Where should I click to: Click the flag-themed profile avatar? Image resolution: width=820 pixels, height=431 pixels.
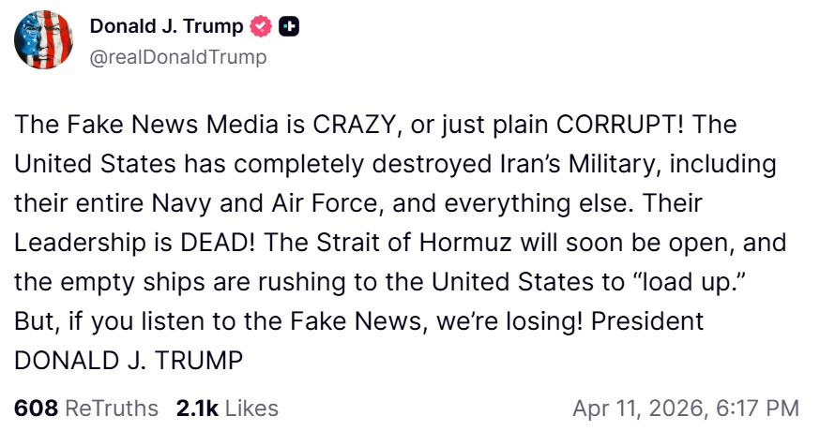tap(44, 40)
